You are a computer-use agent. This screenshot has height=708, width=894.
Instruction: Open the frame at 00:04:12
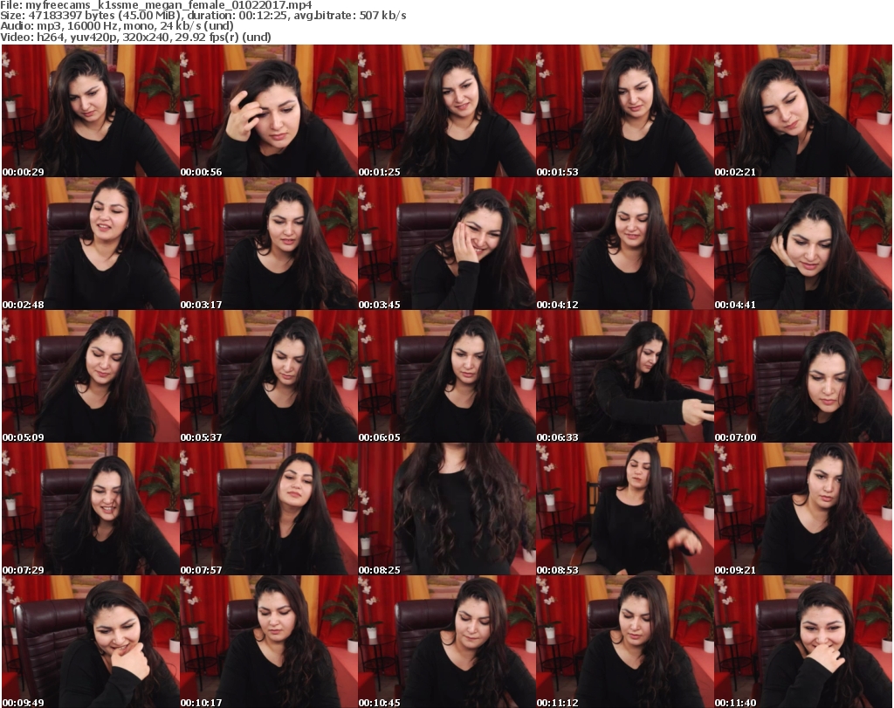(x=625, y=244)
